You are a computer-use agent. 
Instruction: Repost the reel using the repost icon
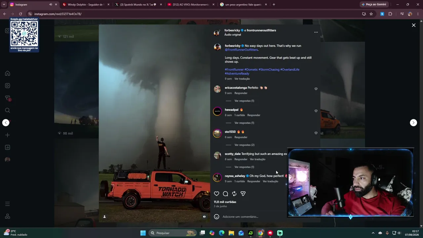[x=234, y=194]
